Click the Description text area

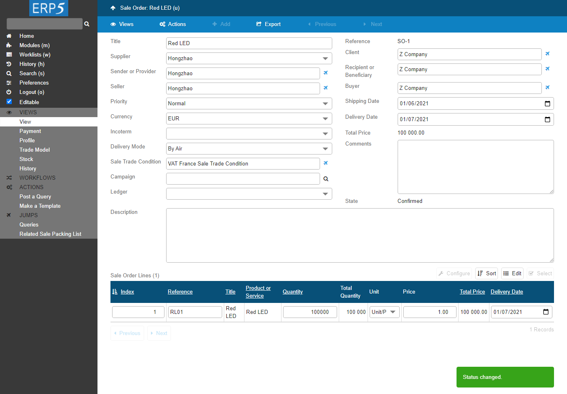click(360, 235)
